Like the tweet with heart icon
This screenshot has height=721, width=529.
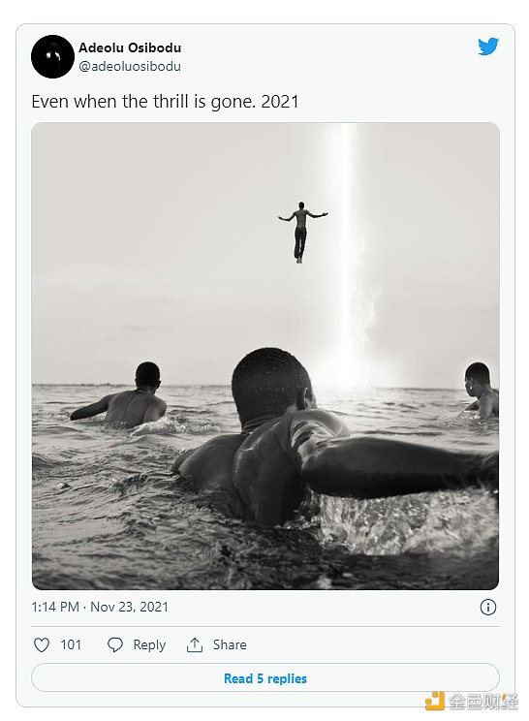[42, 645]
